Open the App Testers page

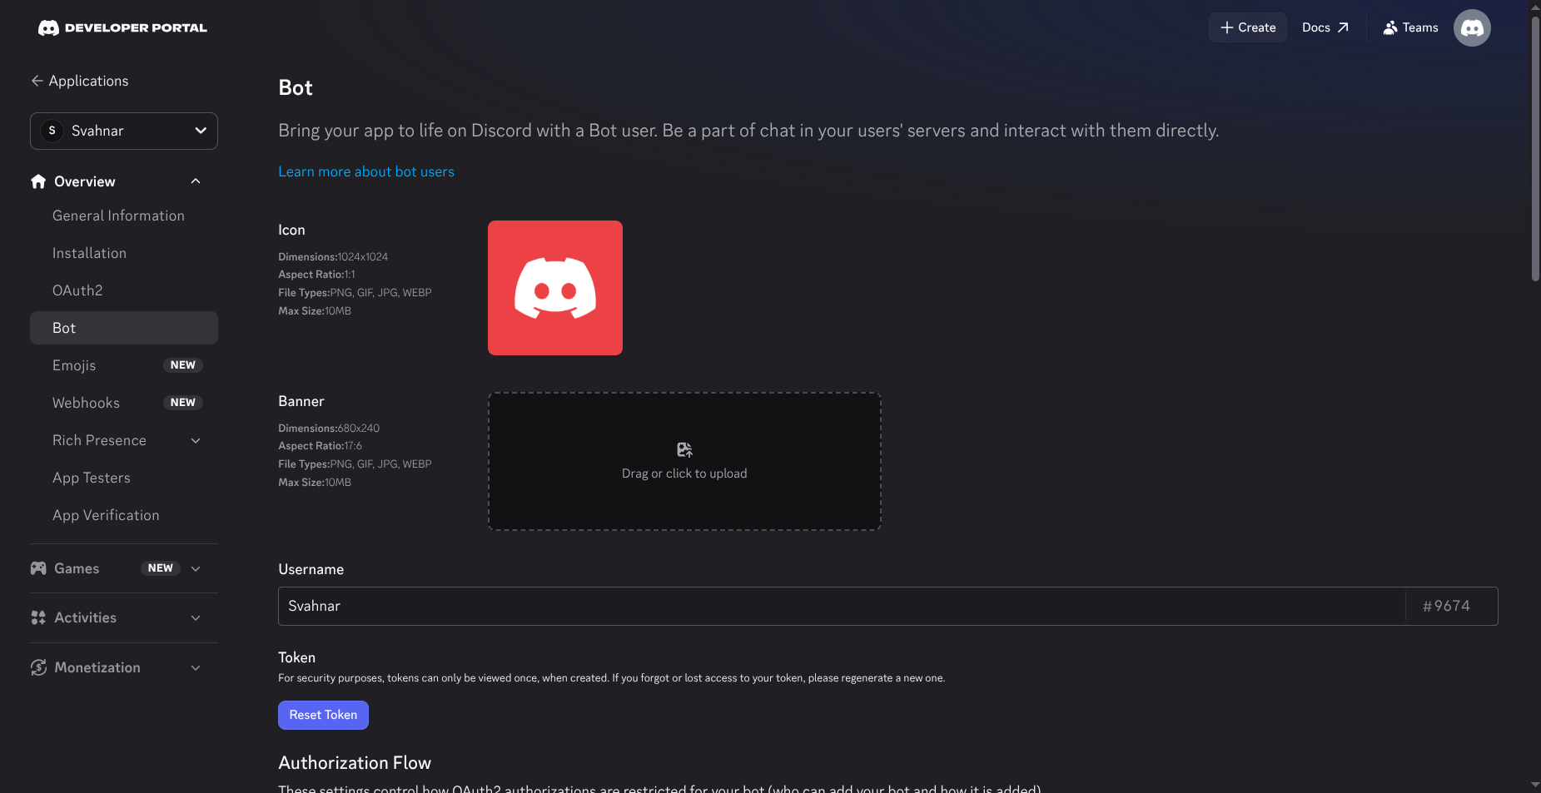124,478
